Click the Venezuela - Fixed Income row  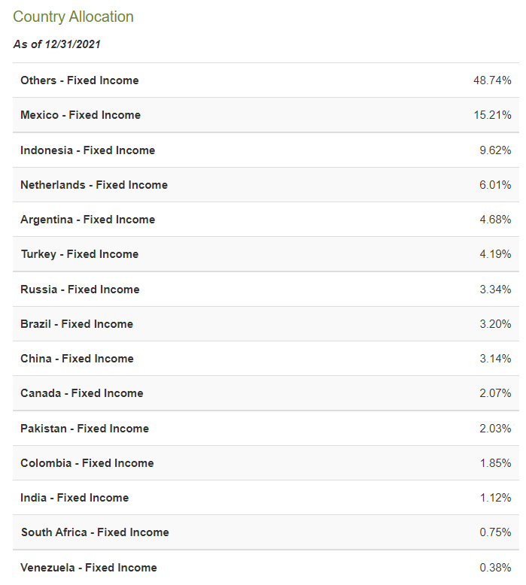(89, 568)
